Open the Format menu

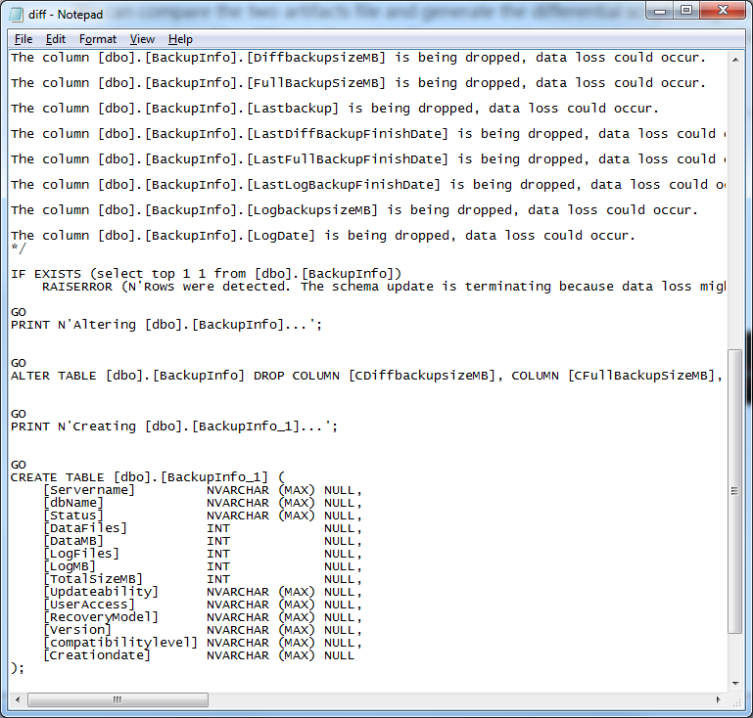point(98,39)
